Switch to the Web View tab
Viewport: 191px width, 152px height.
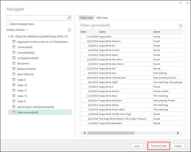click(102, 18)
